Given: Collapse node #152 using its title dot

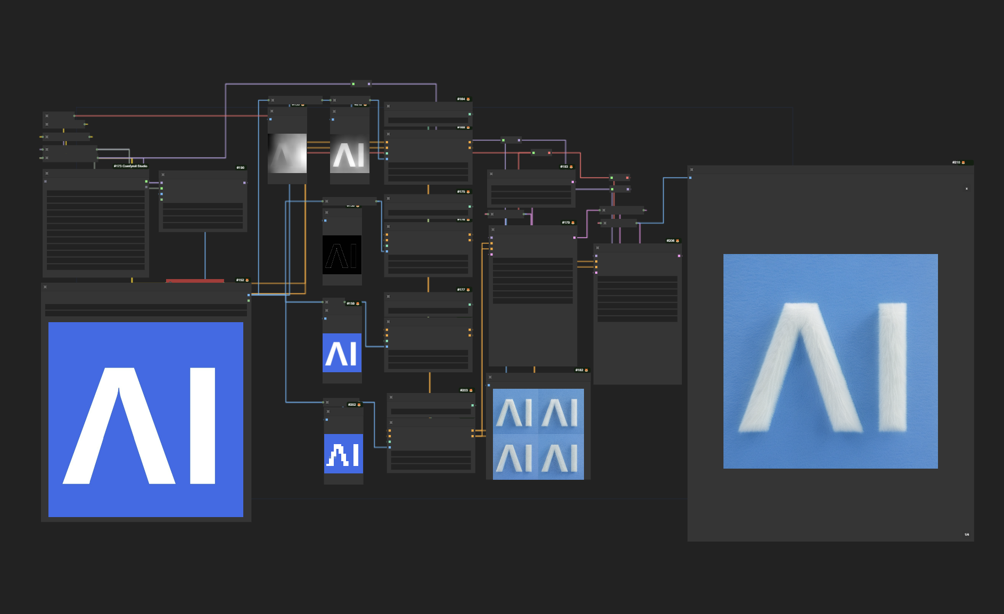Looking at the screenshot, I should (45, 287).
